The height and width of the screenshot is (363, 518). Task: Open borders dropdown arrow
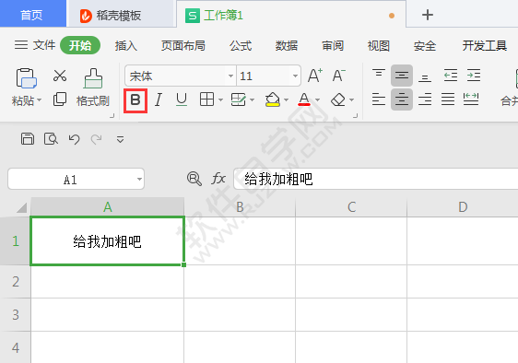[x=220, y=100]
